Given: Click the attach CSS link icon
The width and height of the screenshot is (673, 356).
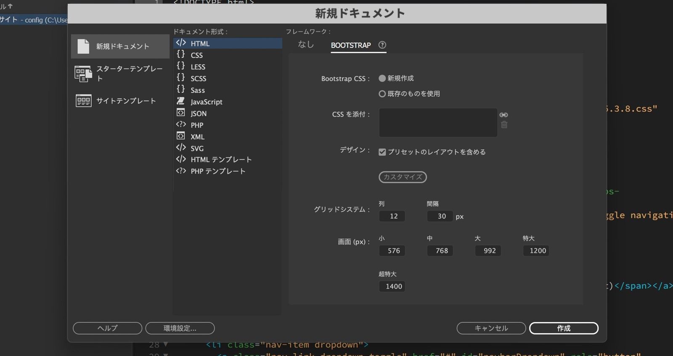Looking at the screenshot, I should 503,115.
